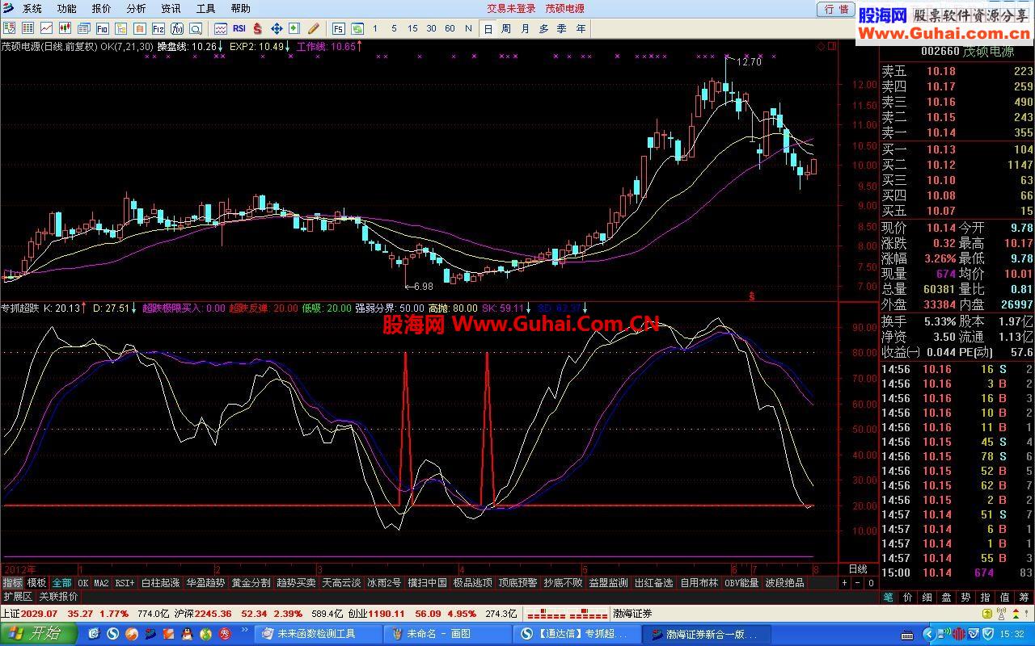1035x646 pixels.
Task: Select the MA2 indicator tab
Action: [x=101, y=582]
